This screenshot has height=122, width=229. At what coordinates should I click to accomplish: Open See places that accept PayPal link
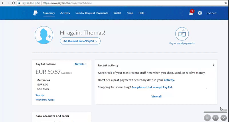152,87
